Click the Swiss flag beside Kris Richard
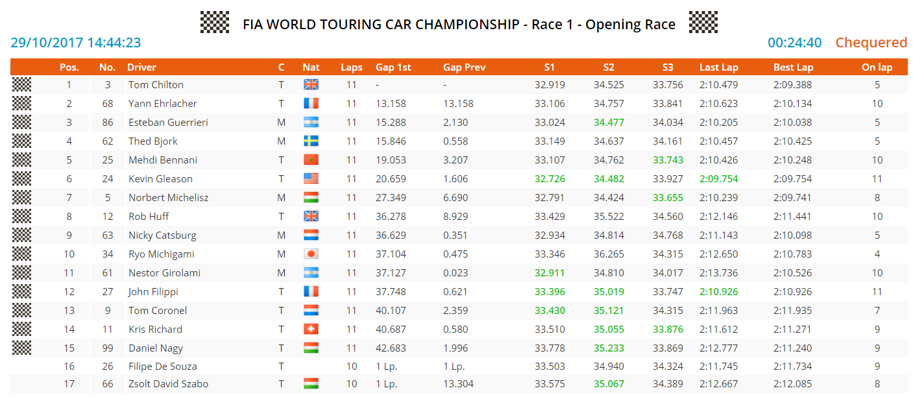 [311, 330]
